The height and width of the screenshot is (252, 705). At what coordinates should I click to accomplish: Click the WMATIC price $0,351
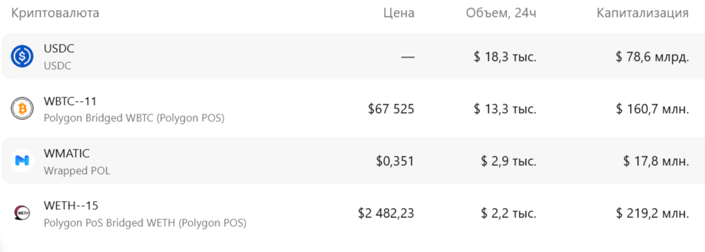coord(395,162)
